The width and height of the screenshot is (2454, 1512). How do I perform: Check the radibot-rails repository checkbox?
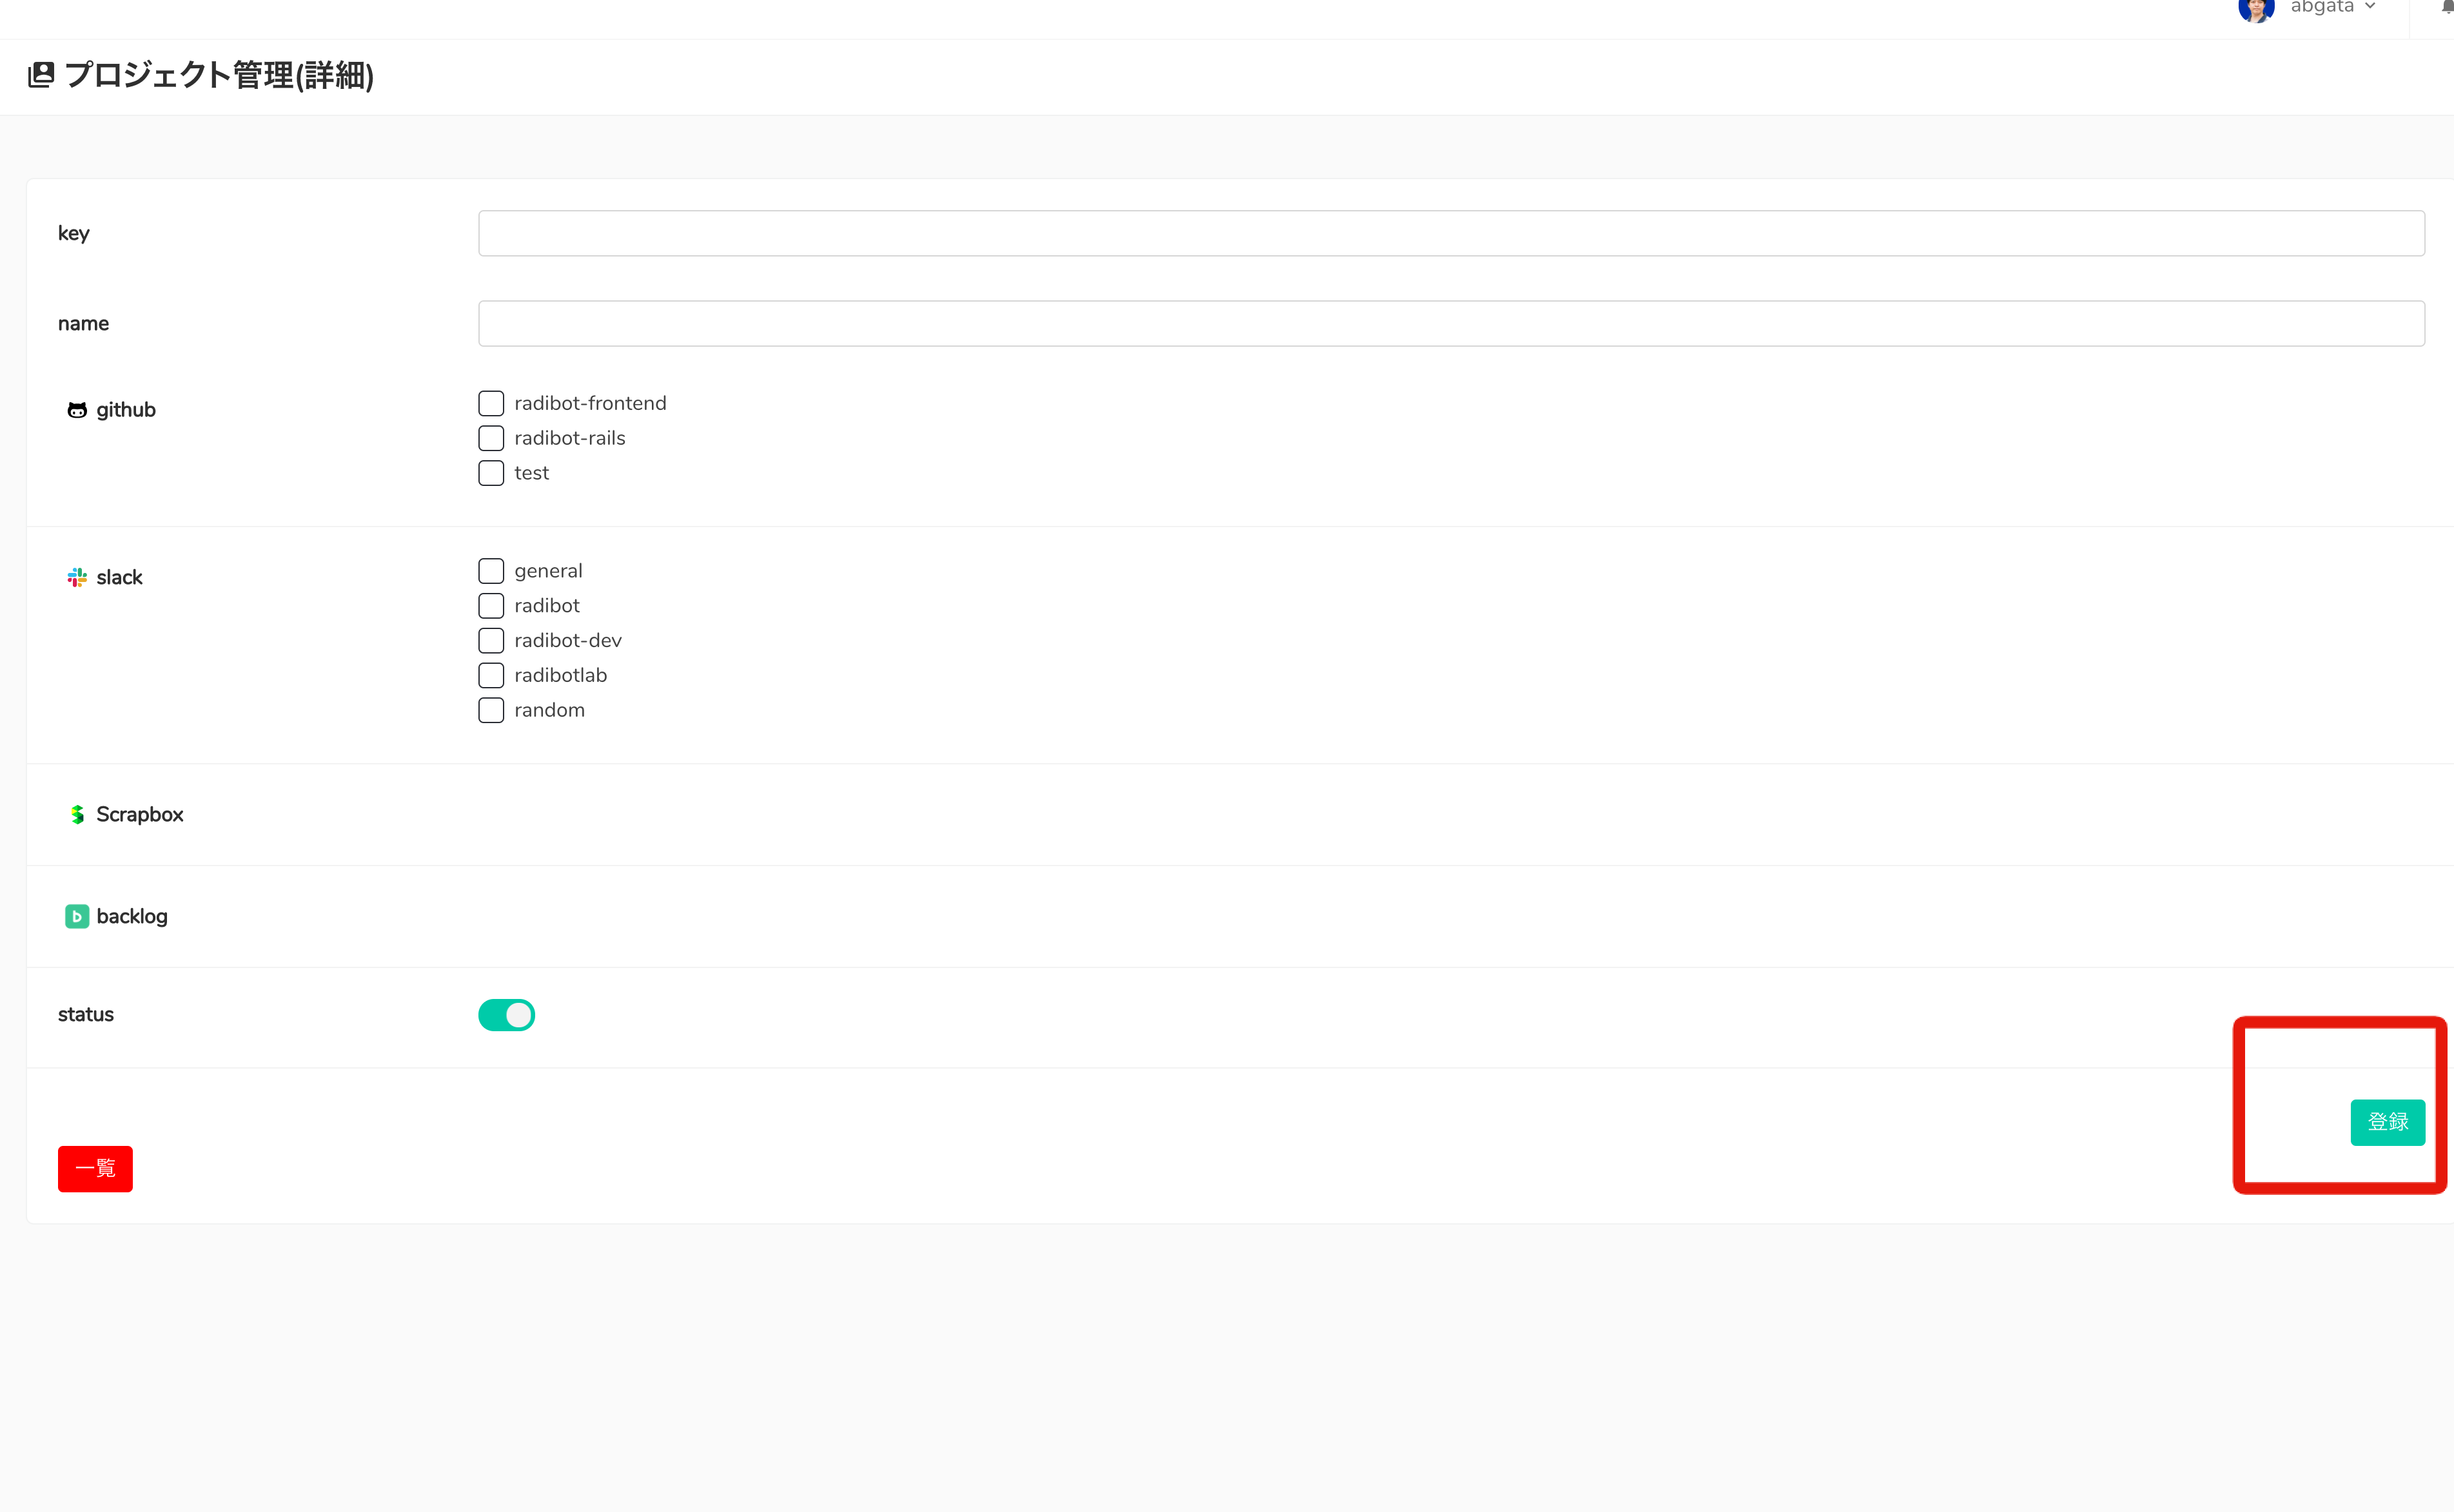[491, 438]
